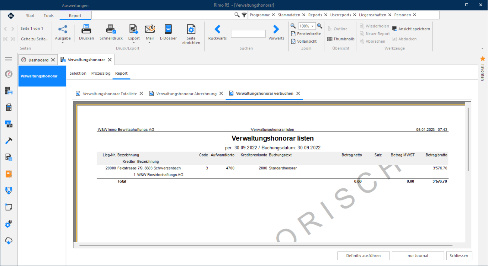The width and height of the screenshot is (488, 266).
Task: Open dashboard gauge icon in sidebar
Action: pos(9,74)
